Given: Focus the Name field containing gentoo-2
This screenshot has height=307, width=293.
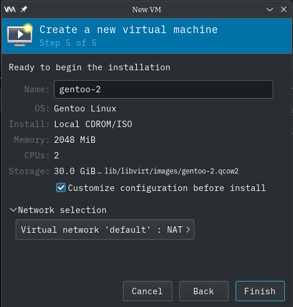Looking at the screenshot, I should tap(164, 89).
